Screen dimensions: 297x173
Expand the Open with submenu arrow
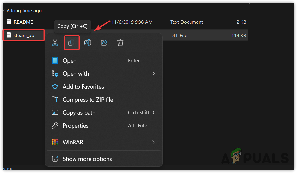click(x=154, y=74)
